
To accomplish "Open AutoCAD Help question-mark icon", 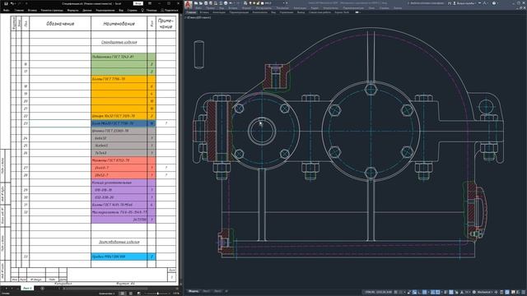I will pos(494,3).
